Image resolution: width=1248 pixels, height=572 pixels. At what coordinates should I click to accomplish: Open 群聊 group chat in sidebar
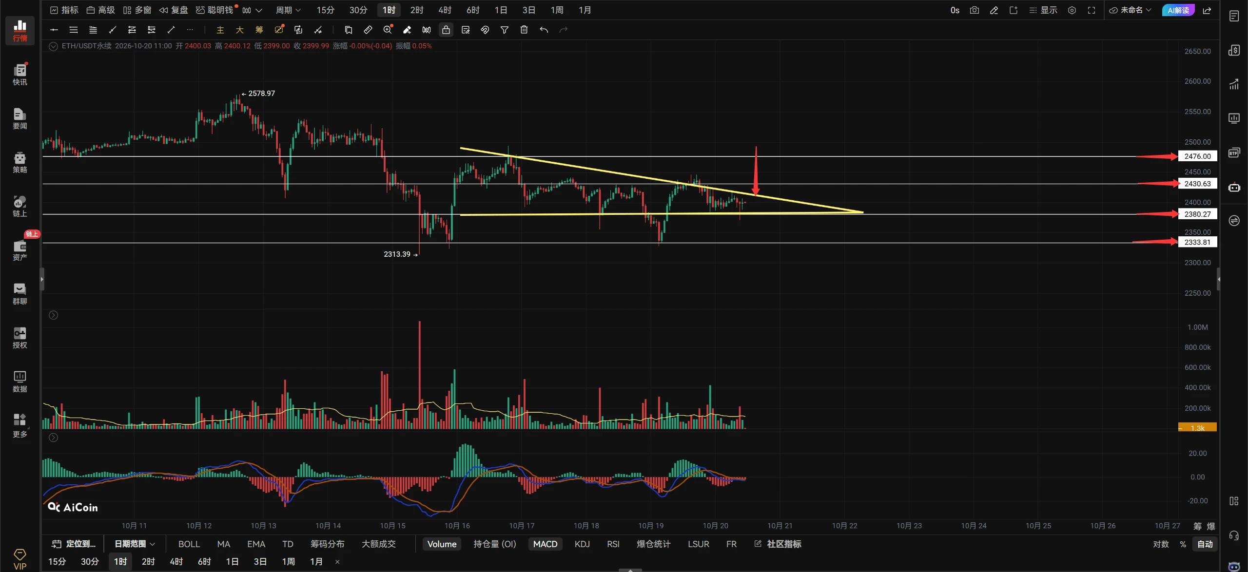pos(20,294)
